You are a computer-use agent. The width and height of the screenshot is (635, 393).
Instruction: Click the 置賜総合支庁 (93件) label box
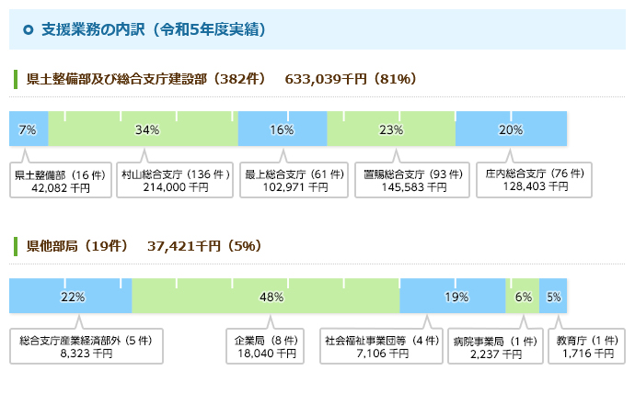(412, 180)
